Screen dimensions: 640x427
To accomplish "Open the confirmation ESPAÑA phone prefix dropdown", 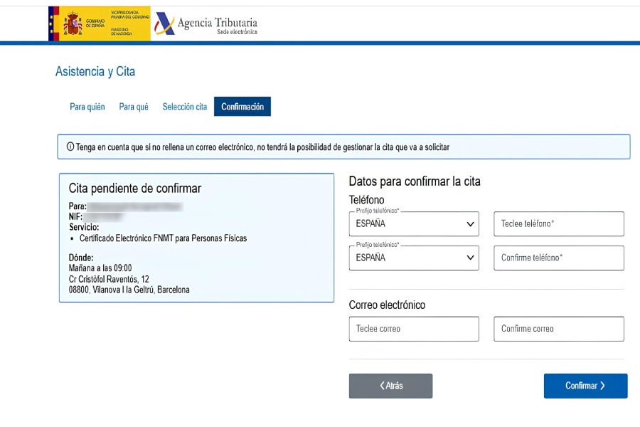I will point(414,258).
